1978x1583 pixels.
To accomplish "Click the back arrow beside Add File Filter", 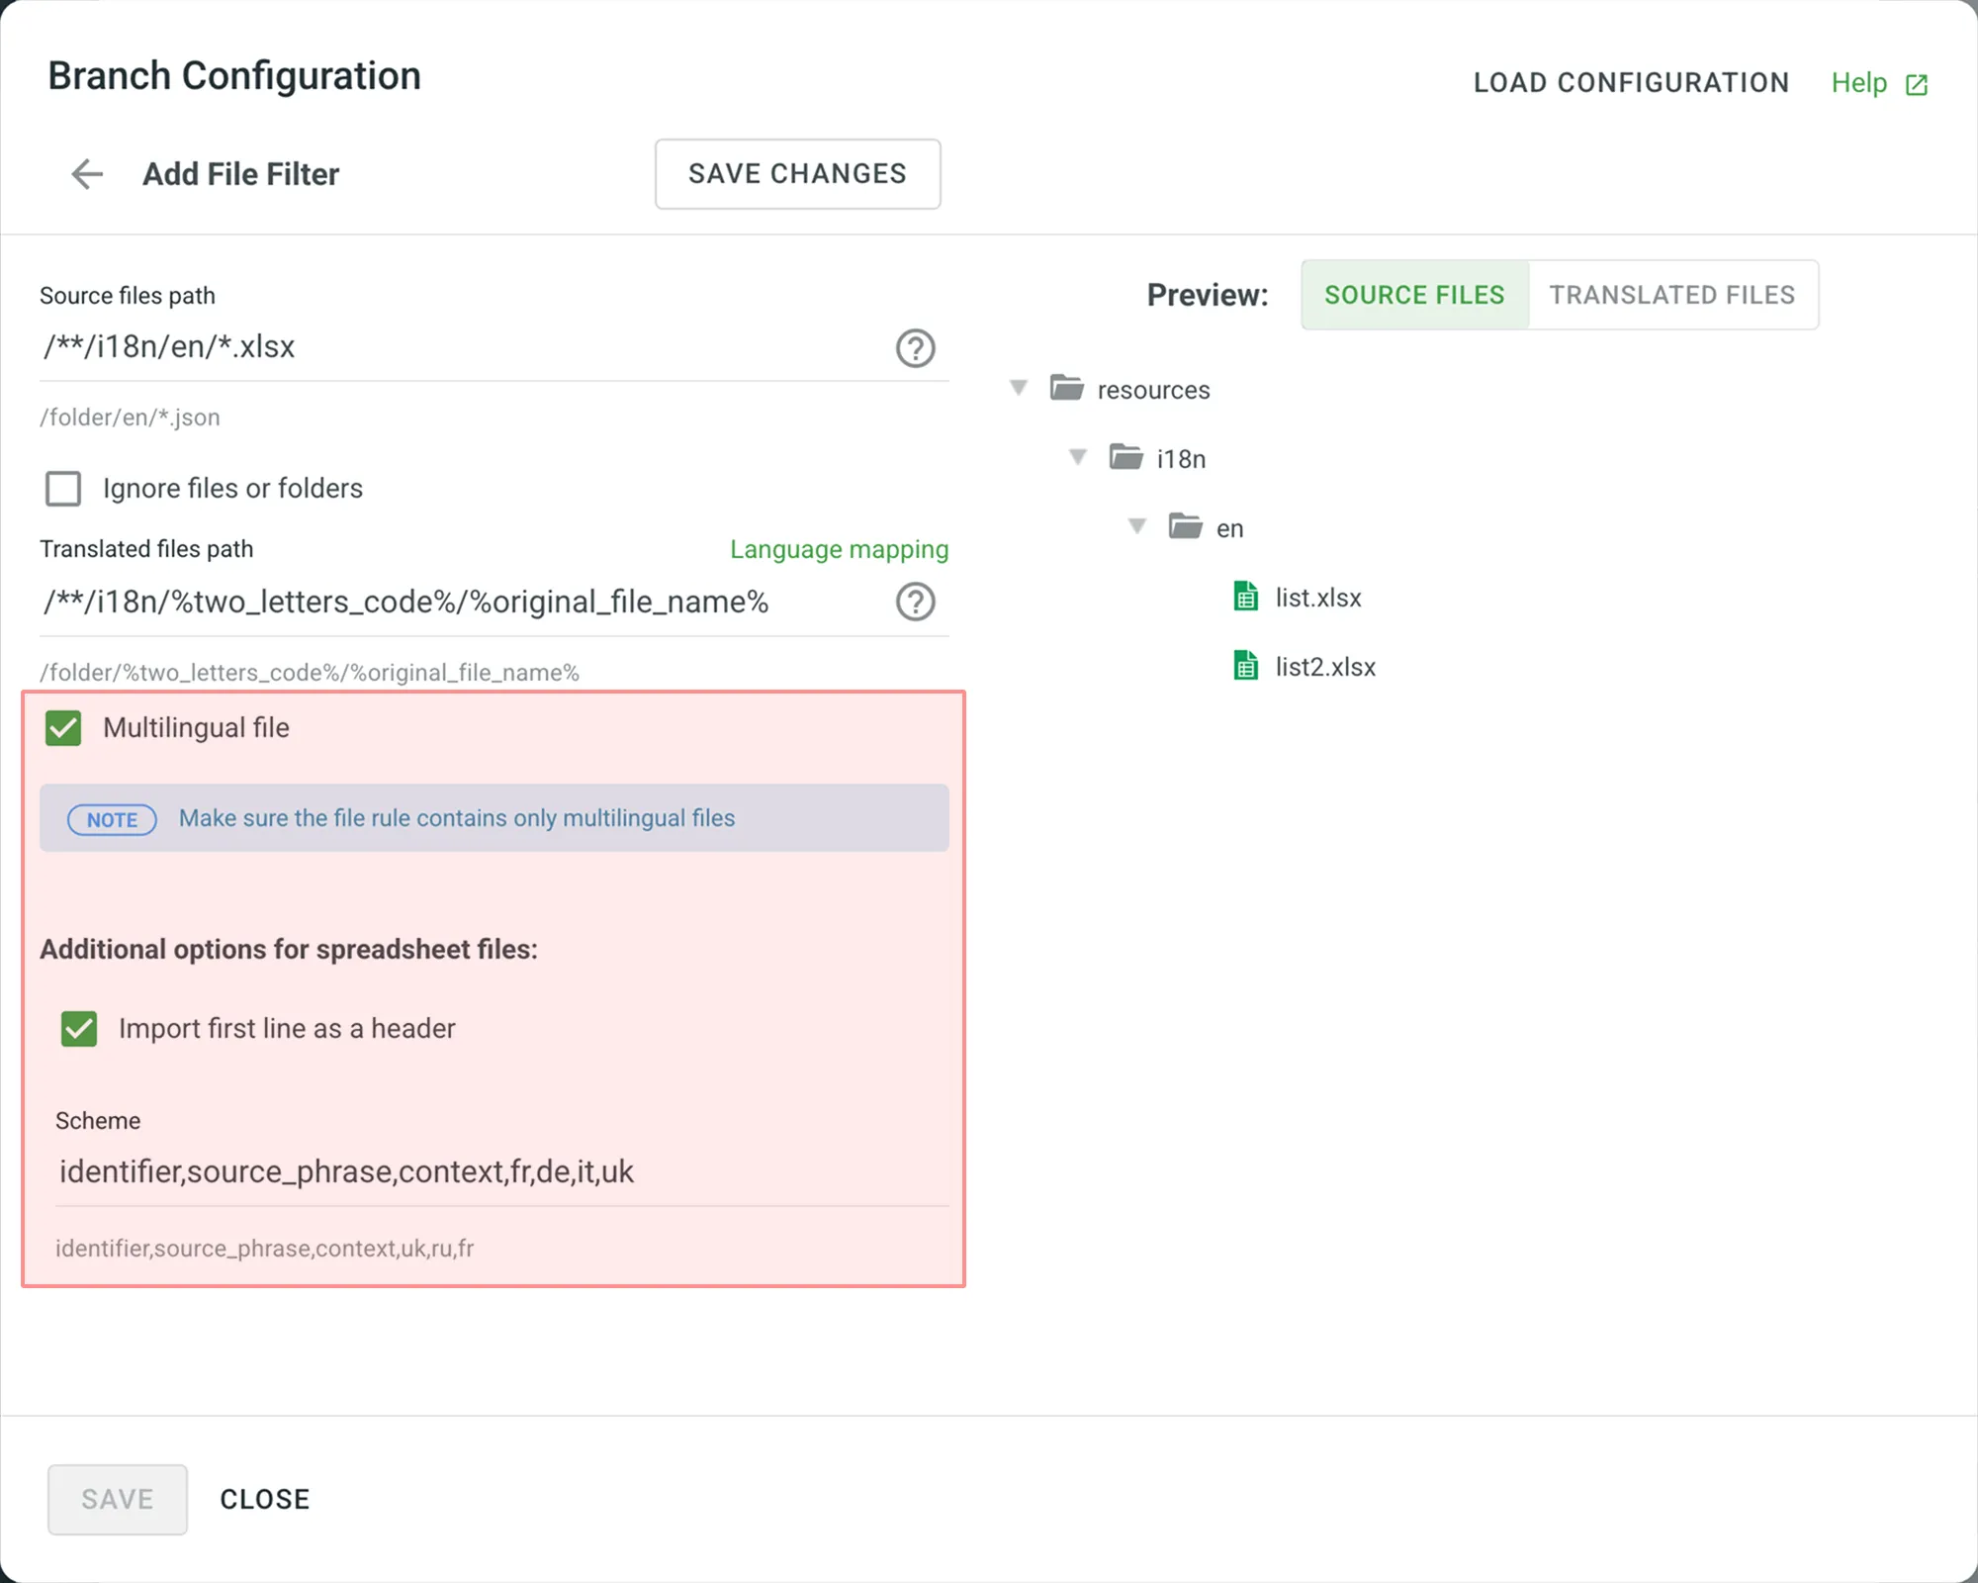I will 87,174.
